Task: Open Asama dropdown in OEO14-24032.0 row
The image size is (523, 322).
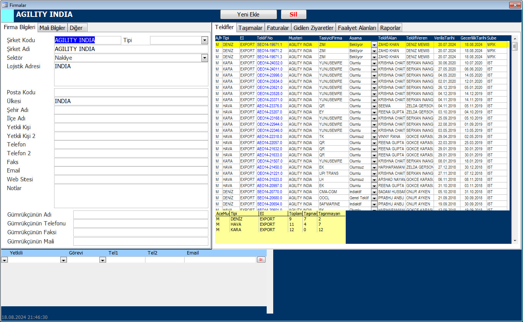Action: [x=374, y=63]
